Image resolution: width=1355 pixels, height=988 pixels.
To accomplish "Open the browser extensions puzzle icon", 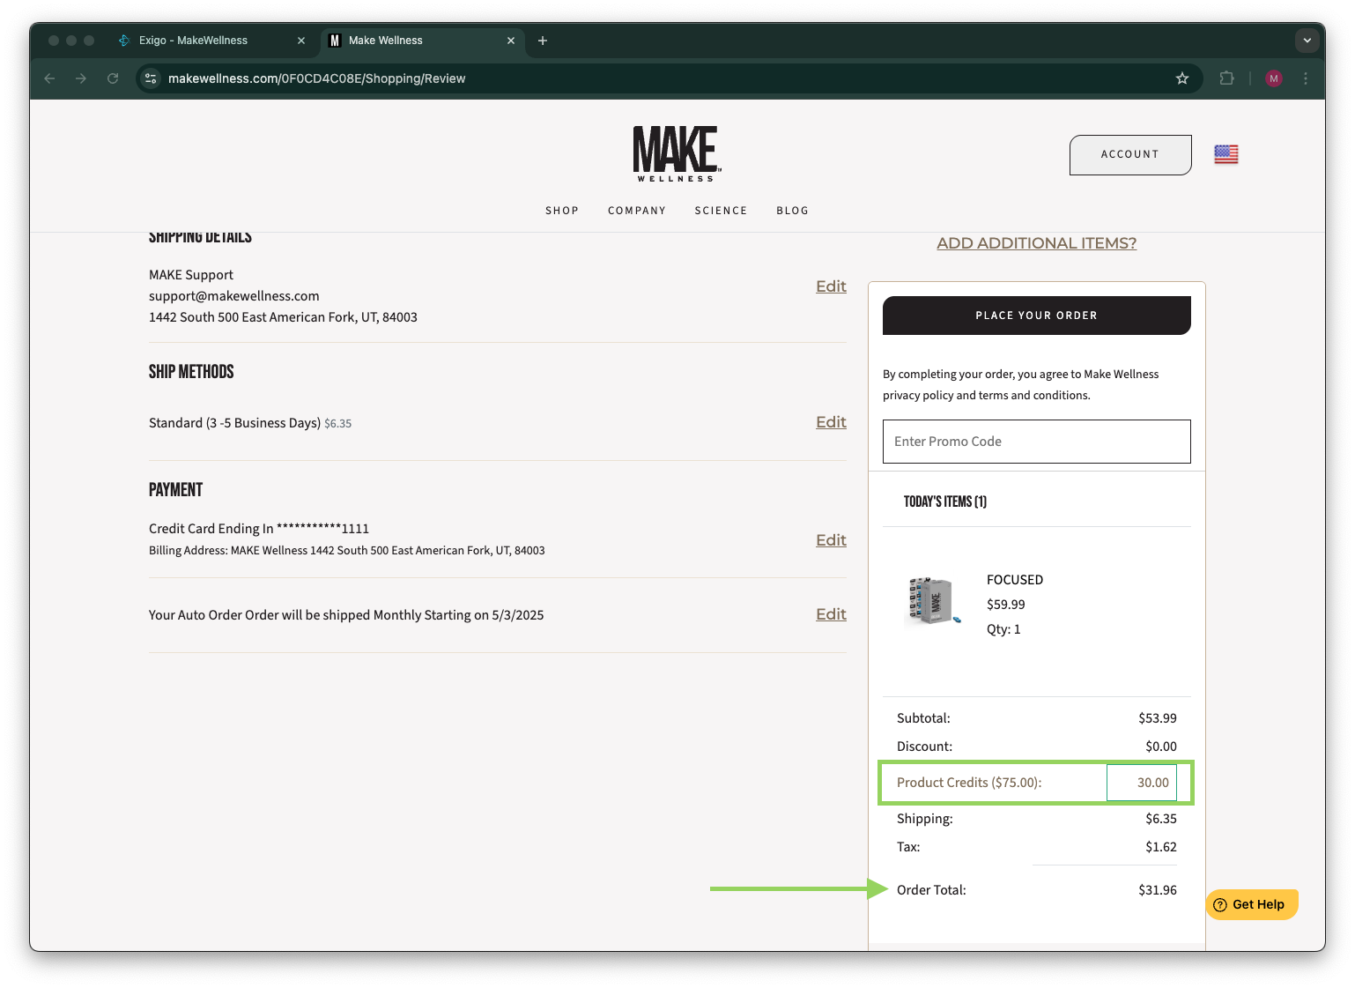I will (x=1226, y=78).
